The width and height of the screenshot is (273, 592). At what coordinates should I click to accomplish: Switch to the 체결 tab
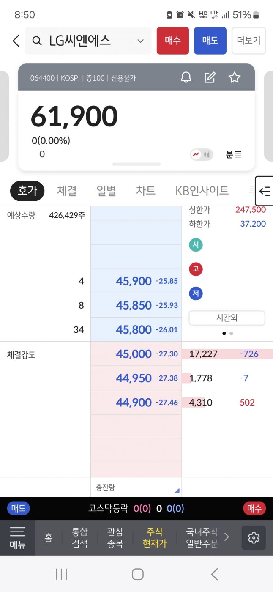pos(67,191)
